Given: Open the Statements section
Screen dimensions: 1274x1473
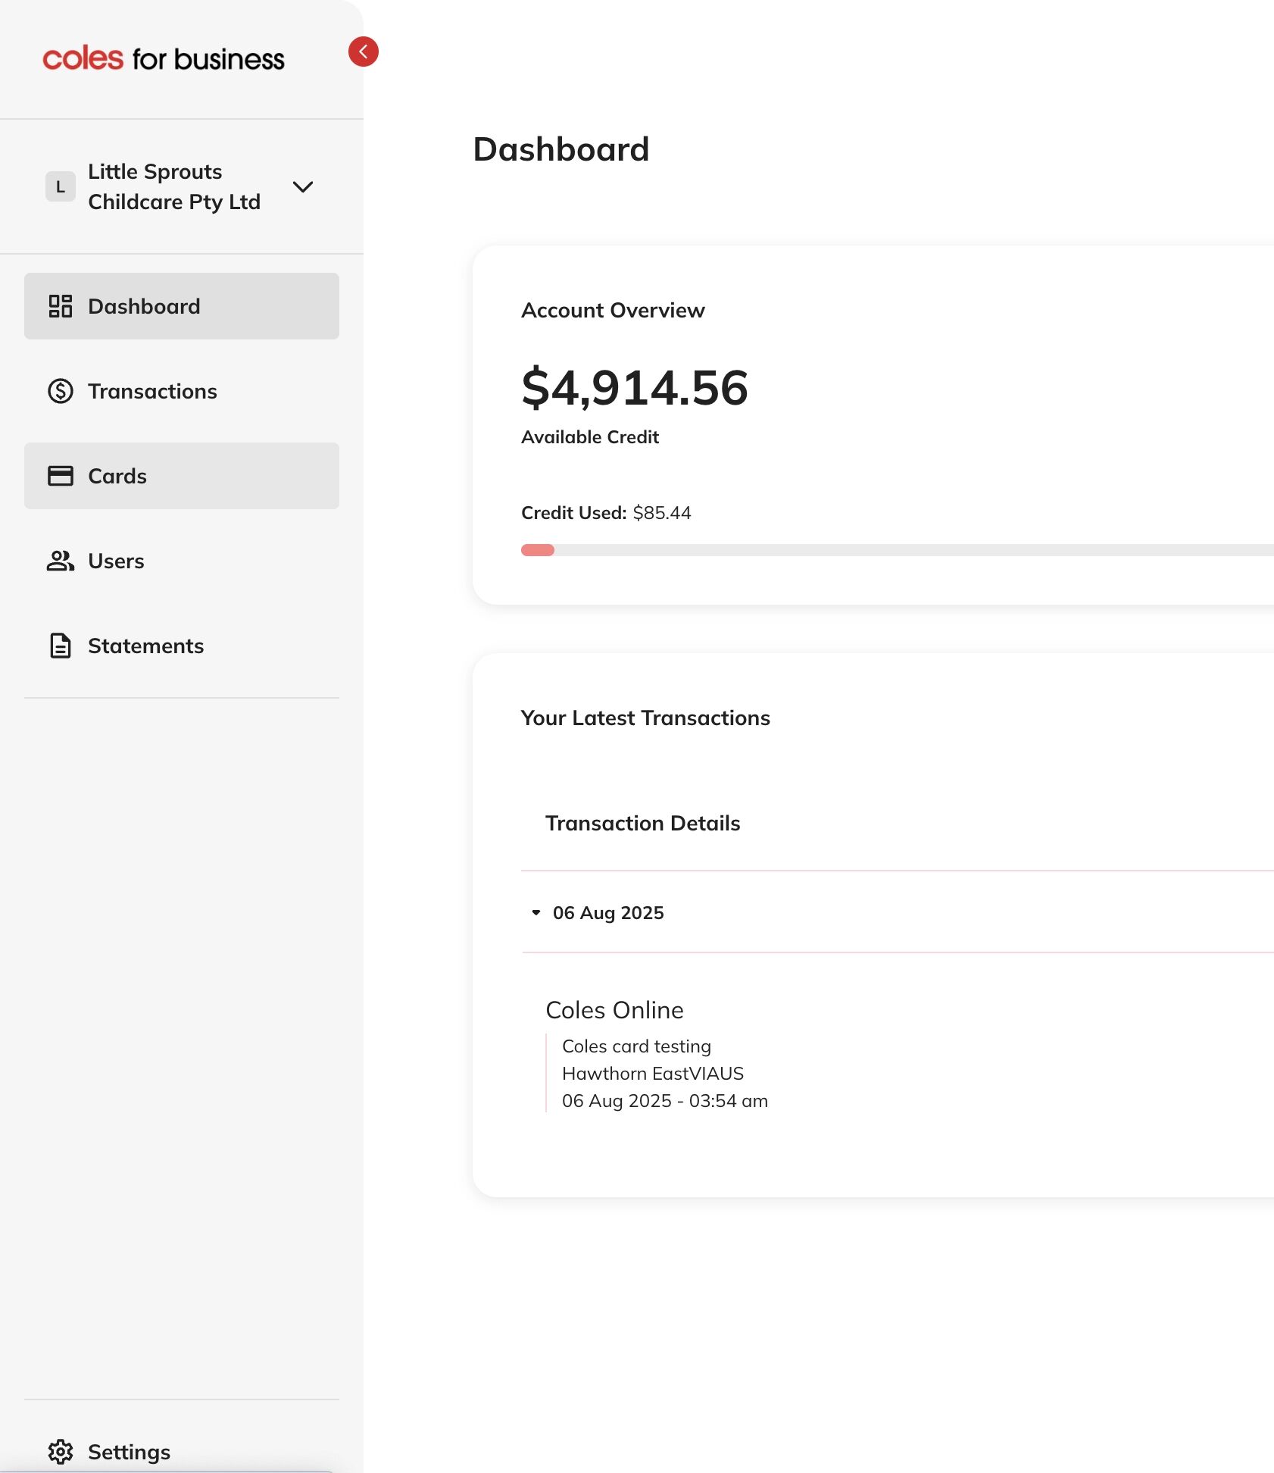Looking at the screenshot, I should [x=145, y=646].
